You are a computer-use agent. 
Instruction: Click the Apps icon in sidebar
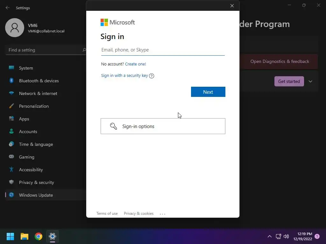coord(11,119)
